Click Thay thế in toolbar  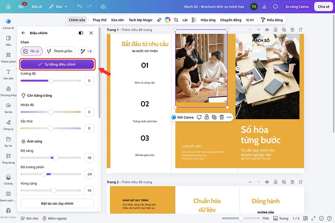[x=99, y=20]
